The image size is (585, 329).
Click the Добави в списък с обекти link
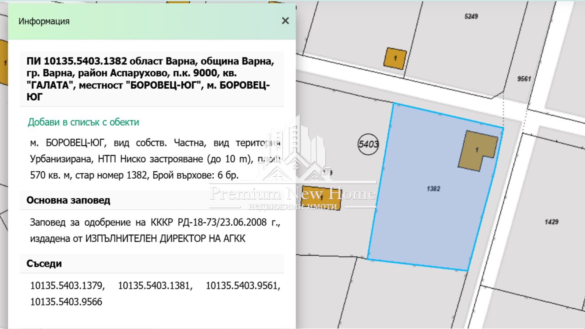click(83, 123)
